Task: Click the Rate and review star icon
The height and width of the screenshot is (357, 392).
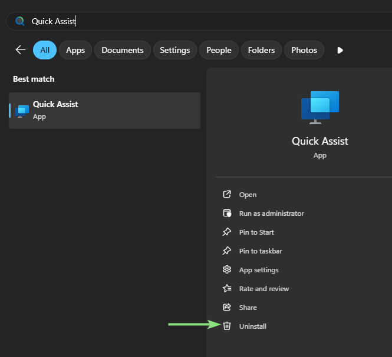Action: click(227, 288)
